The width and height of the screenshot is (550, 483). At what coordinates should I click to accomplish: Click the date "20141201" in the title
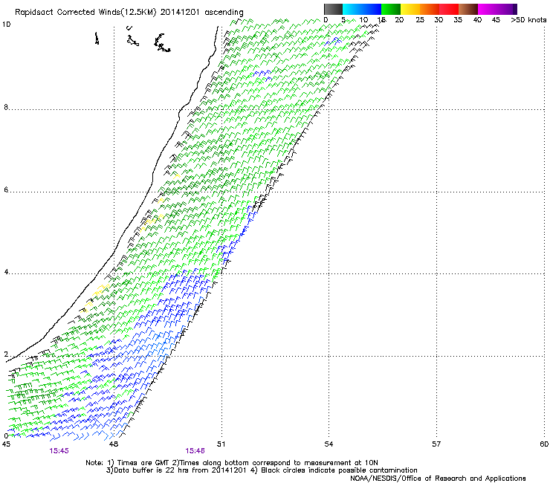point(180,13)
